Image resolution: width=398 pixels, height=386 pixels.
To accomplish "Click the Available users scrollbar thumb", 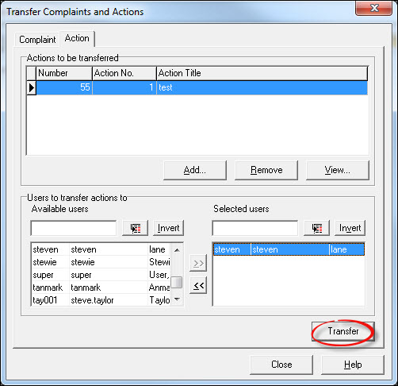I will [177, 282].
